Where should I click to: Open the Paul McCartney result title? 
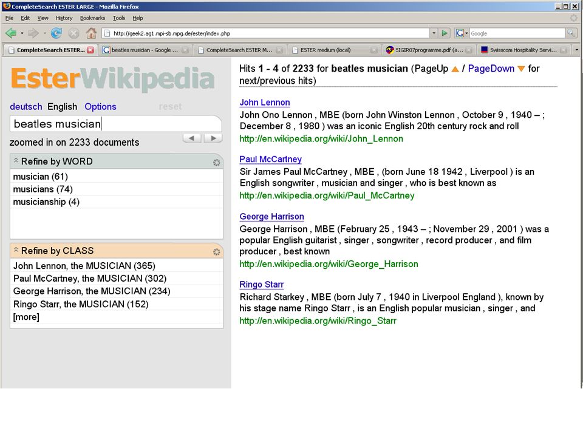coord(271,160)
